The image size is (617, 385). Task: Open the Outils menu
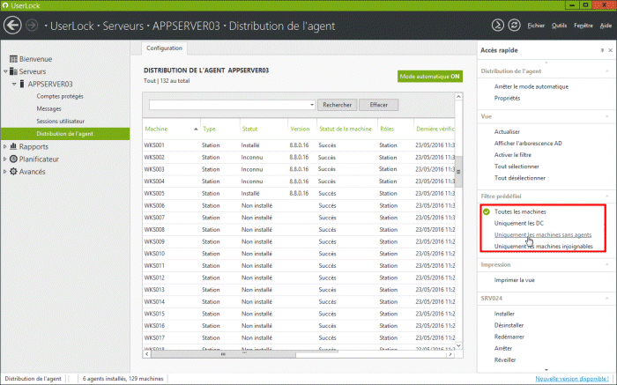559,26
